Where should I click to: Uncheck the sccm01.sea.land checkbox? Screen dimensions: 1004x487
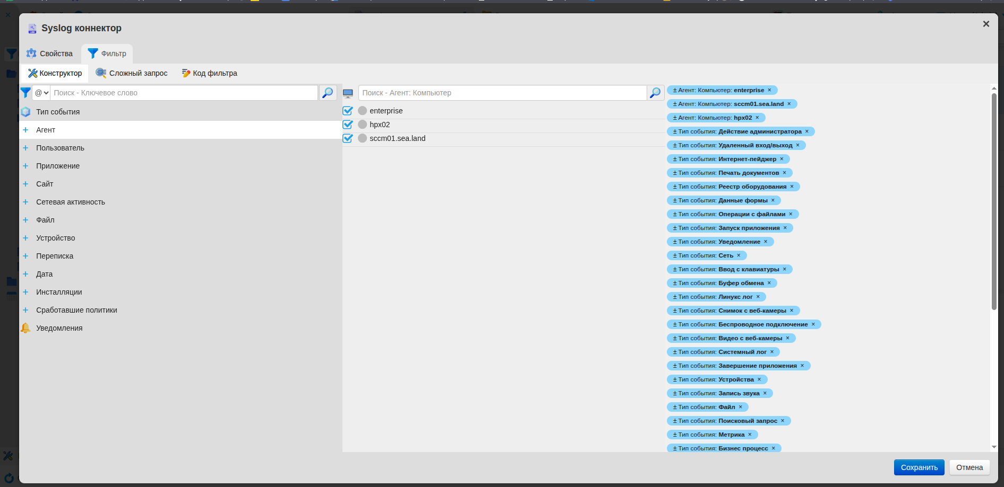pyautogui.click(x=348, y=138)
